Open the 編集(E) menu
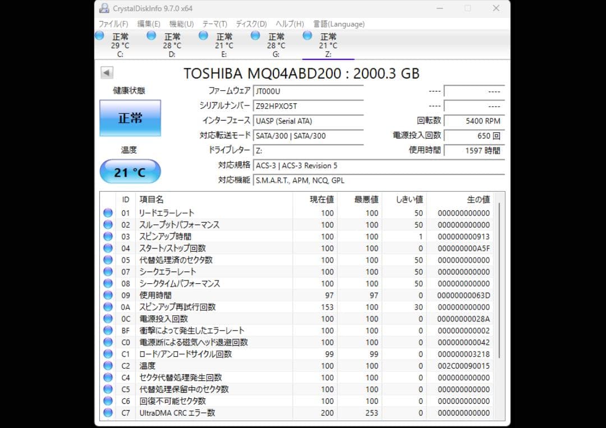606x428 pixels. (149, 24)
